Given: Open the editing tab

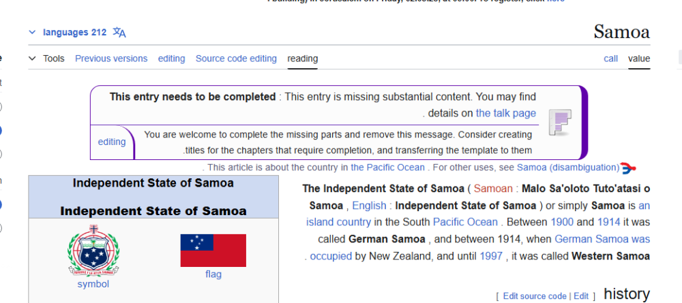Looking at the screenshot, I should [171, 59].
